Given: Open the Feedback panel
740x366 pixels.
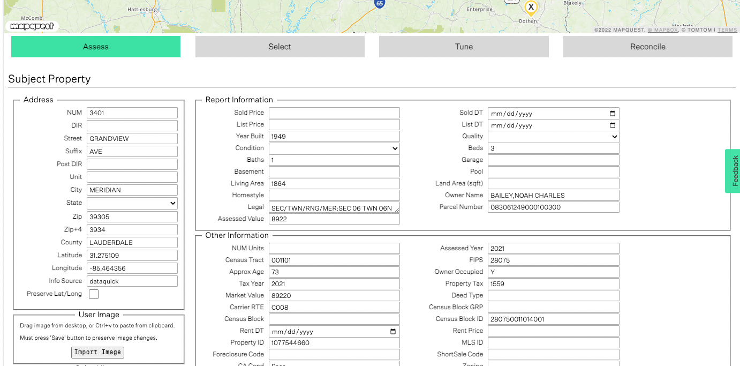Looking at the screenshot, I should [733, 170].
